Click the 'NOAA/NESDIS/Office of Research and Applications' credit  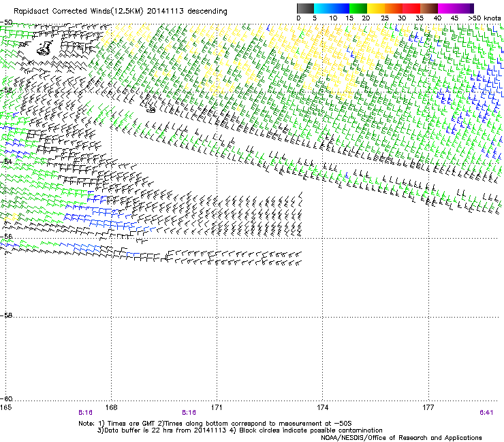pos(401,438)
